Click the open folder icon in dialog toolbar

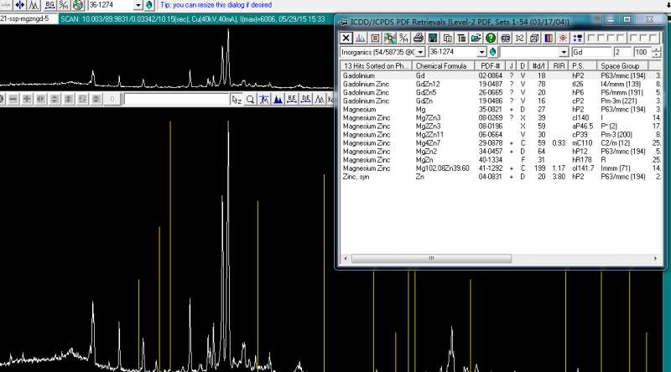pos(476,38)
